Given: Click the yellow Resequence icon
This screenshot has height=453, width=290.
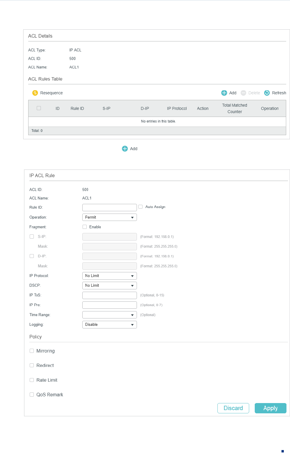Looking at the screenshot, I should [35, 93].
